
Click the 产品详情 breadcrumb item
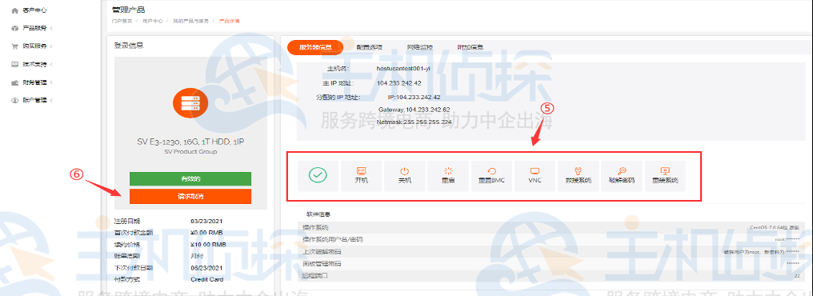coord(229,22)
